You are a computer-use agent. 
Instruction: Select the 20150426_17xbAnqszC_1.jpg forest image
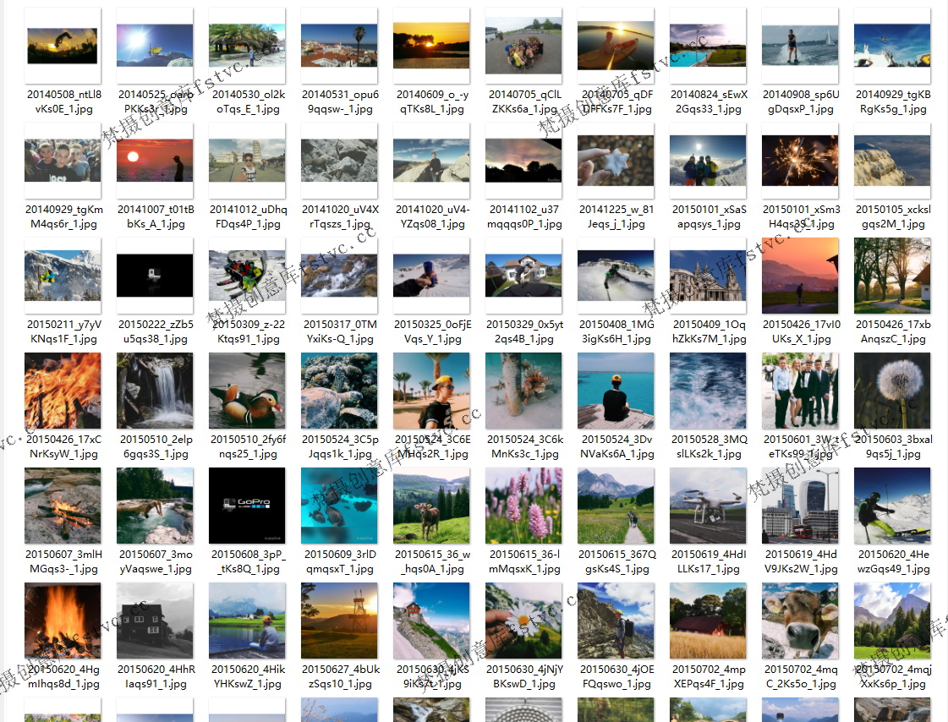892,276
